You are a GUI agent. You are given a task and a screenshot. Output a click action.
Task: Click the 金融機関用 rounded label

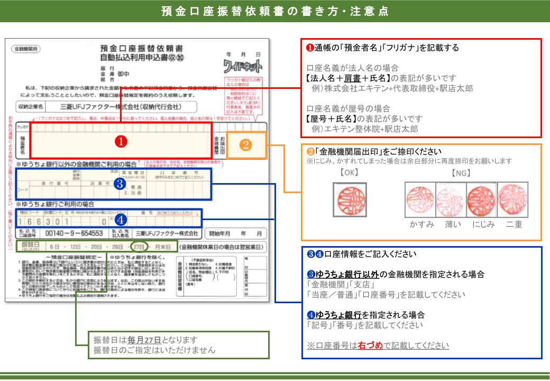click(25, 49)
